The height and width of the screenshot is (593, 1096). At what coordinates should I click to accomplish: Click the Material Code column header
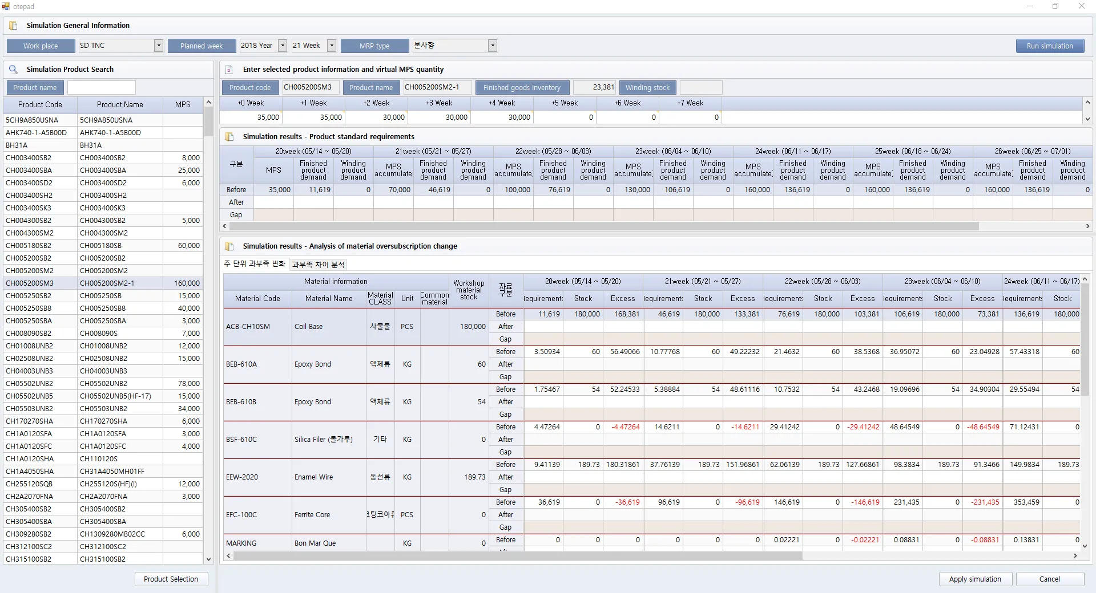(x=257, y=299)
